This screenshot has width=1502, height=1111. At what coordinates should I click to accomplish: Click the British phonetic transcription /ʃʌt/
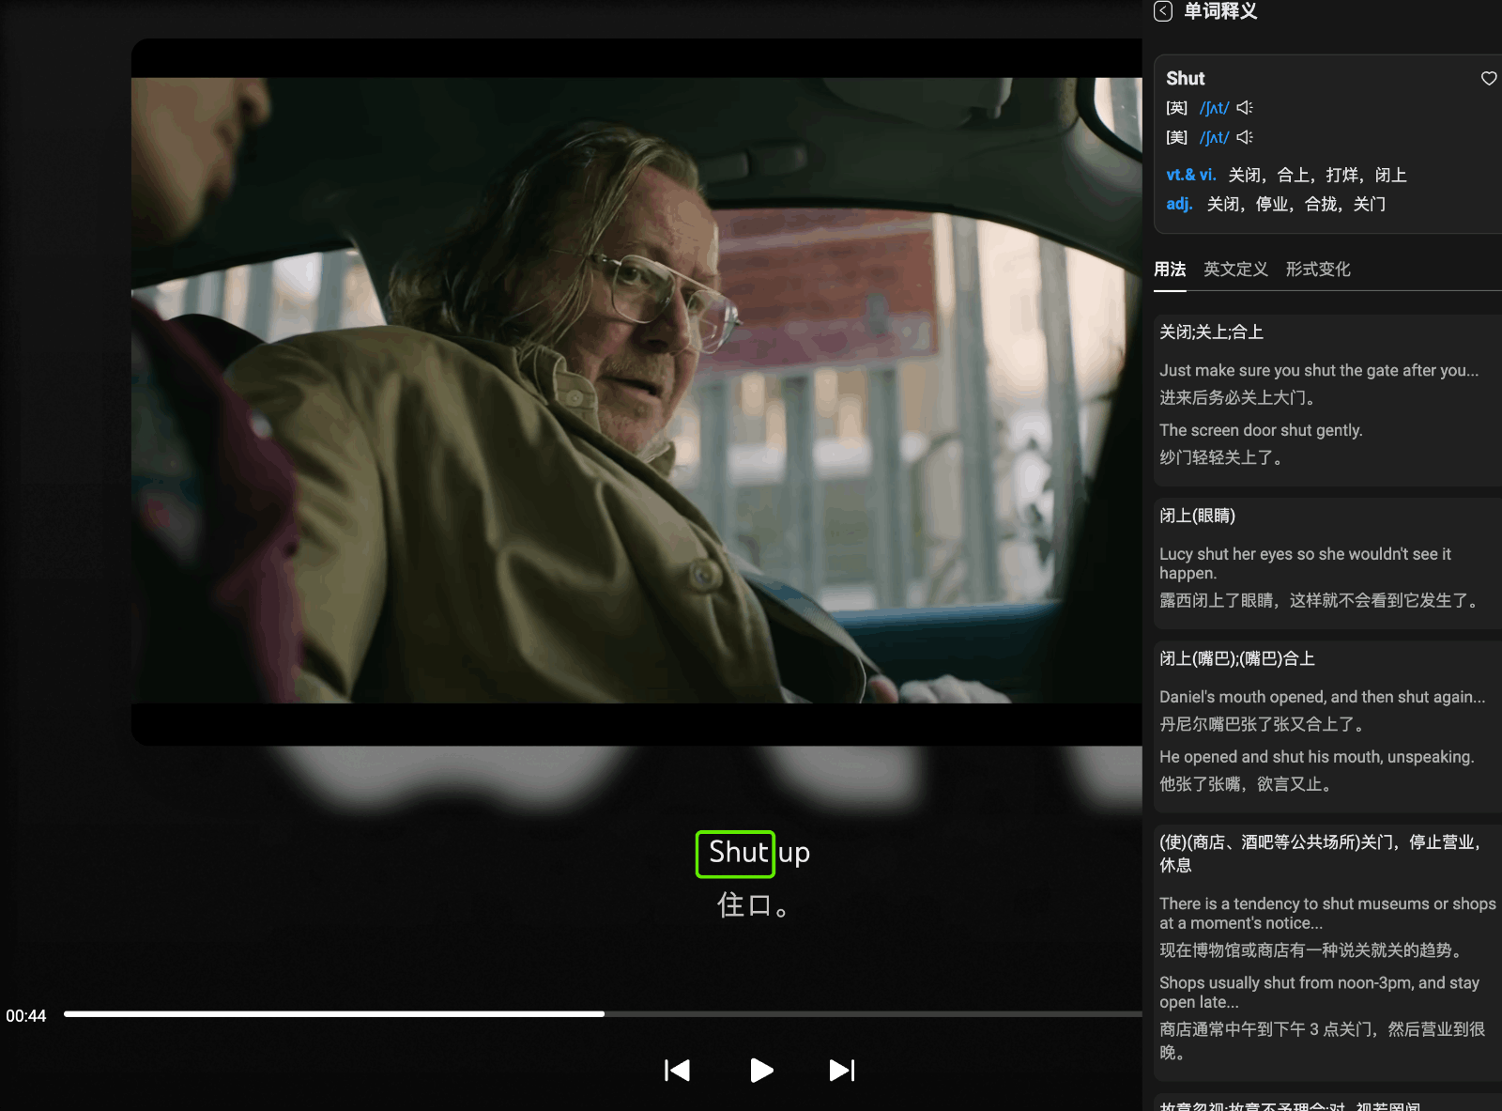coord(1214,108)
